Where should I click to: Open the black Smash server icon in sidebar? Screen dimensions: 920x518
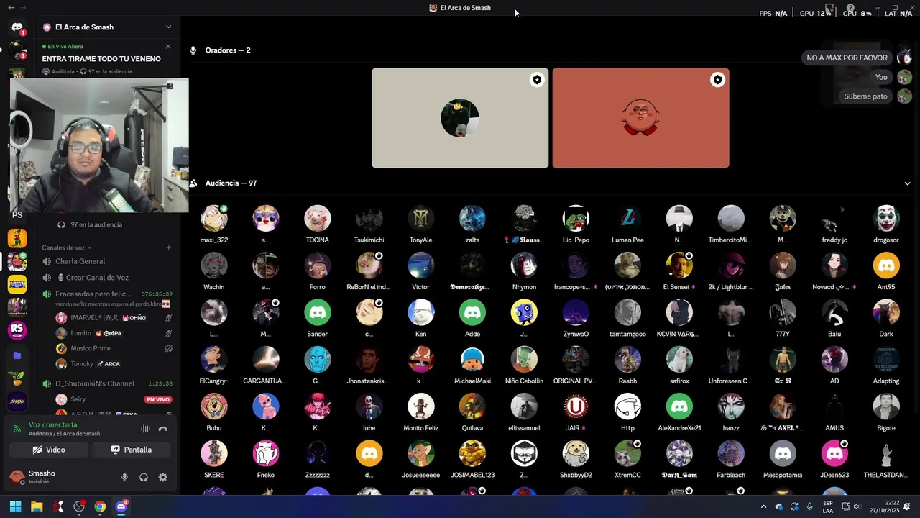pyautogui.click(x=17, y=402)
